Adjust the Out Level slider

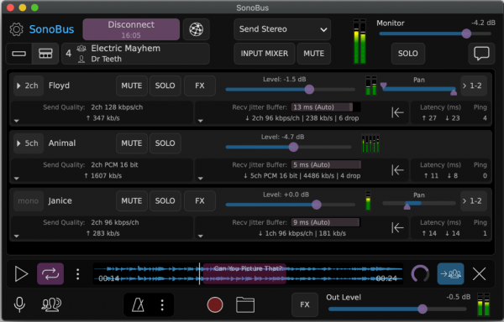click(x=397, y=309)
